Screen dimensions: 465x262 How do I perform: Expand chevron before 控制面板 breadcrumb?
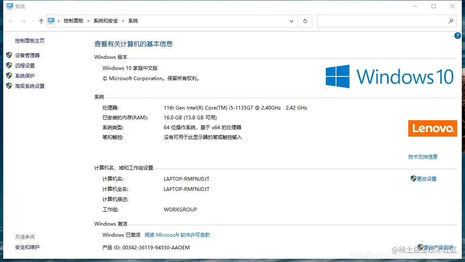[x=59, y=21]
